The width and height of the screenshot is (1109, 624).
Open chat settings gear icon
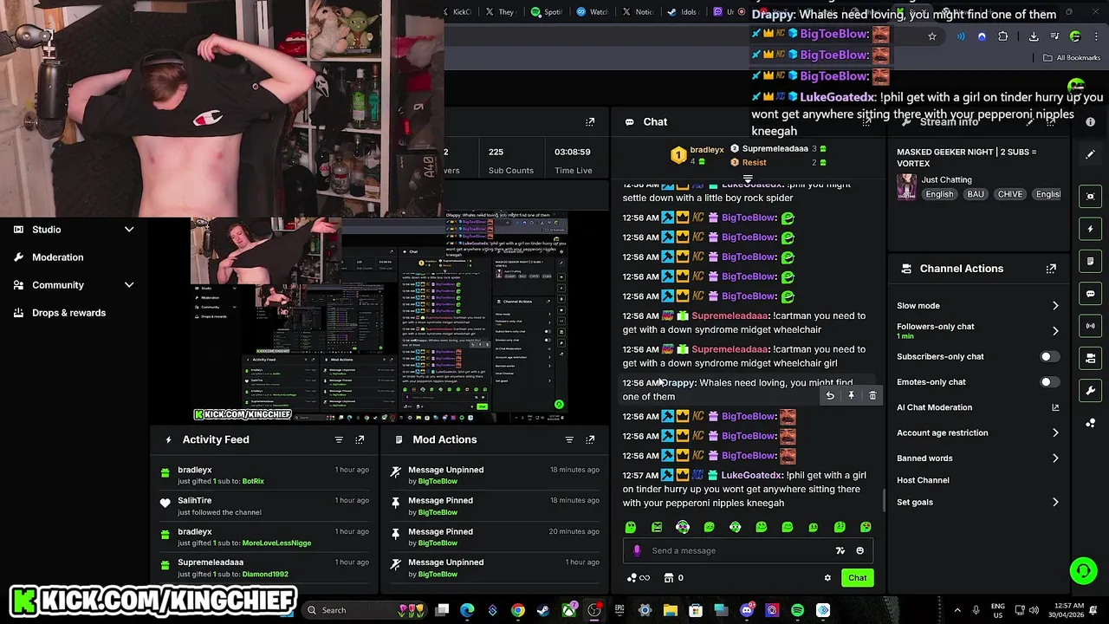827,578
